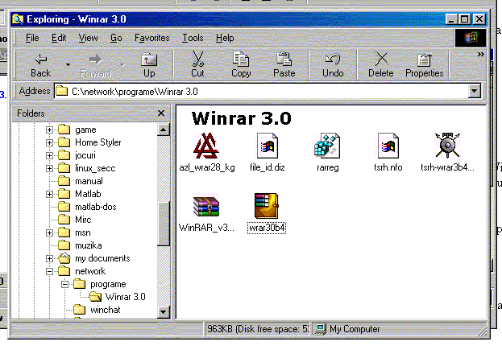Click the Copy toolbar icon
502x354 pixels.
[241, 64]
